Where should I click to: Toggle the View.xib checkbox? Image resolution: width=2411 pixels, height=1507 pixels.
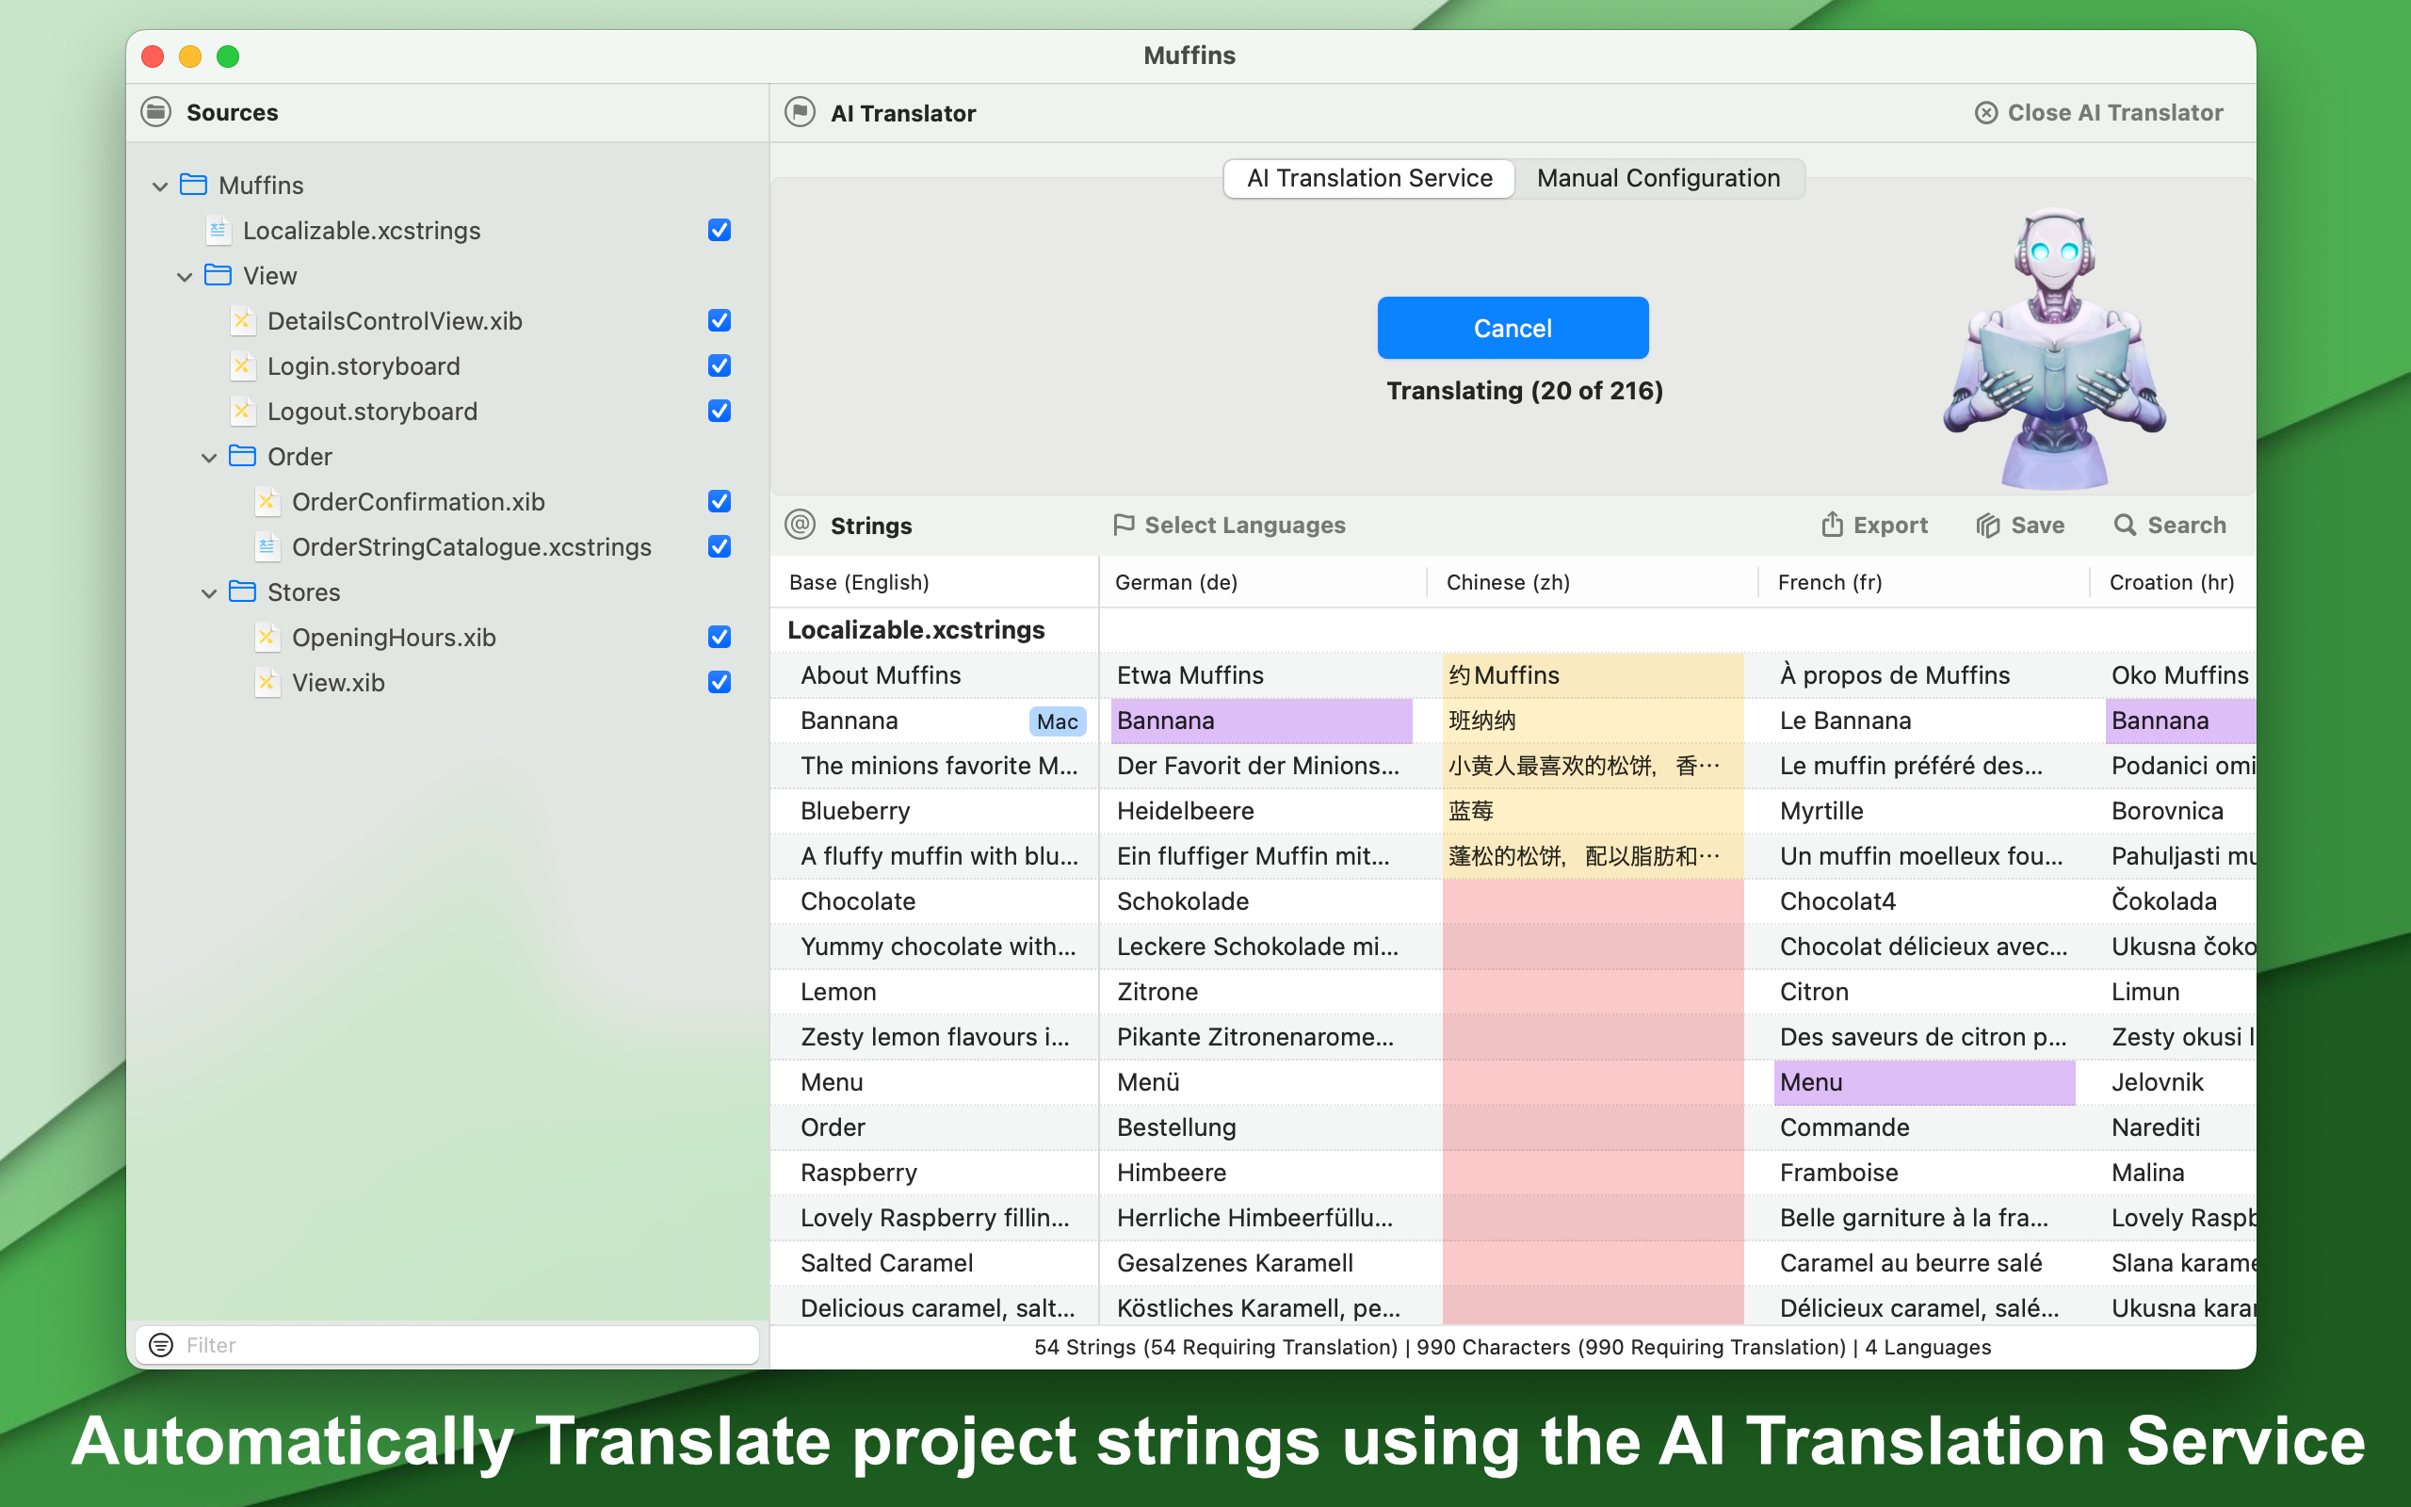coord(720,682)
